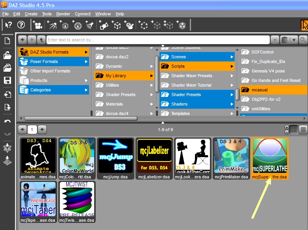Expand Products arrow
Viewport: 308px width, 230px height.
[x=86, y=80]
